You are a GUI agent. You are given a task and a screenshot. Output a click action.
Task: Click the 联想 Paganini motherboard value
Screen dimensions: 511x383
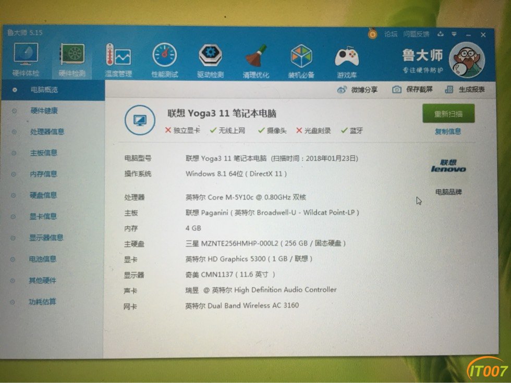coord(272,213)
